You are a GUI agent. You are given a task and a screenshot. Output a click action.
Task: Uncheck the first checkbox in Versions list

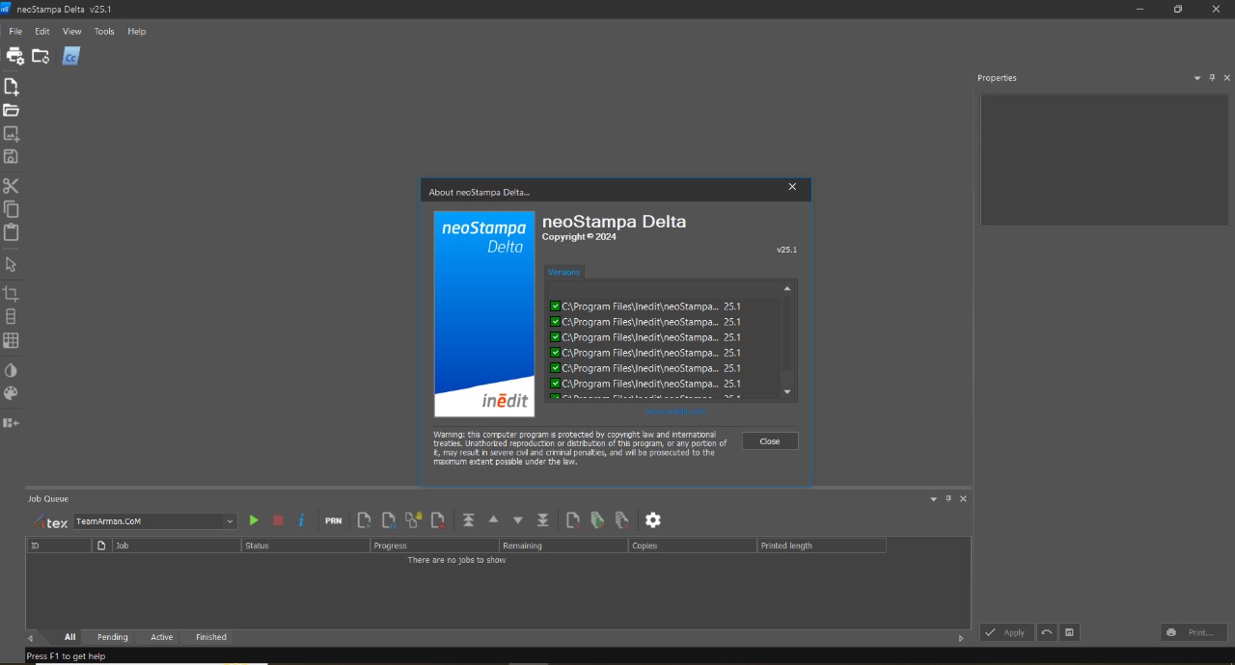click(x=556, y=306)
